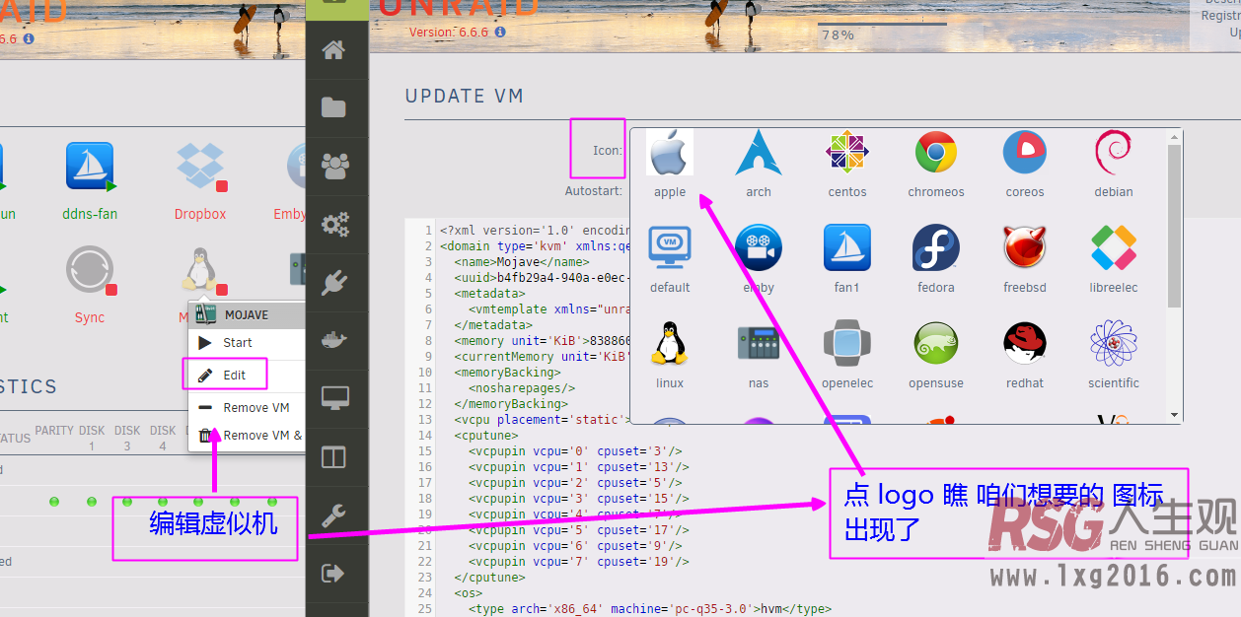This screenshot has height=617, width=1241.
Task: Click the icon picker scroll-down arrow
Action: [1174, 415]
